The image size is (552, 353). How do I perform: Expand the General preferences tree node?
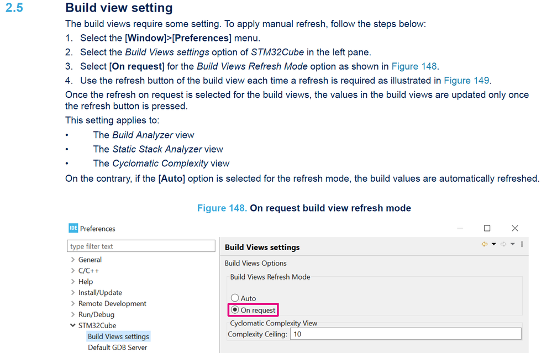(x=73, y=259)
